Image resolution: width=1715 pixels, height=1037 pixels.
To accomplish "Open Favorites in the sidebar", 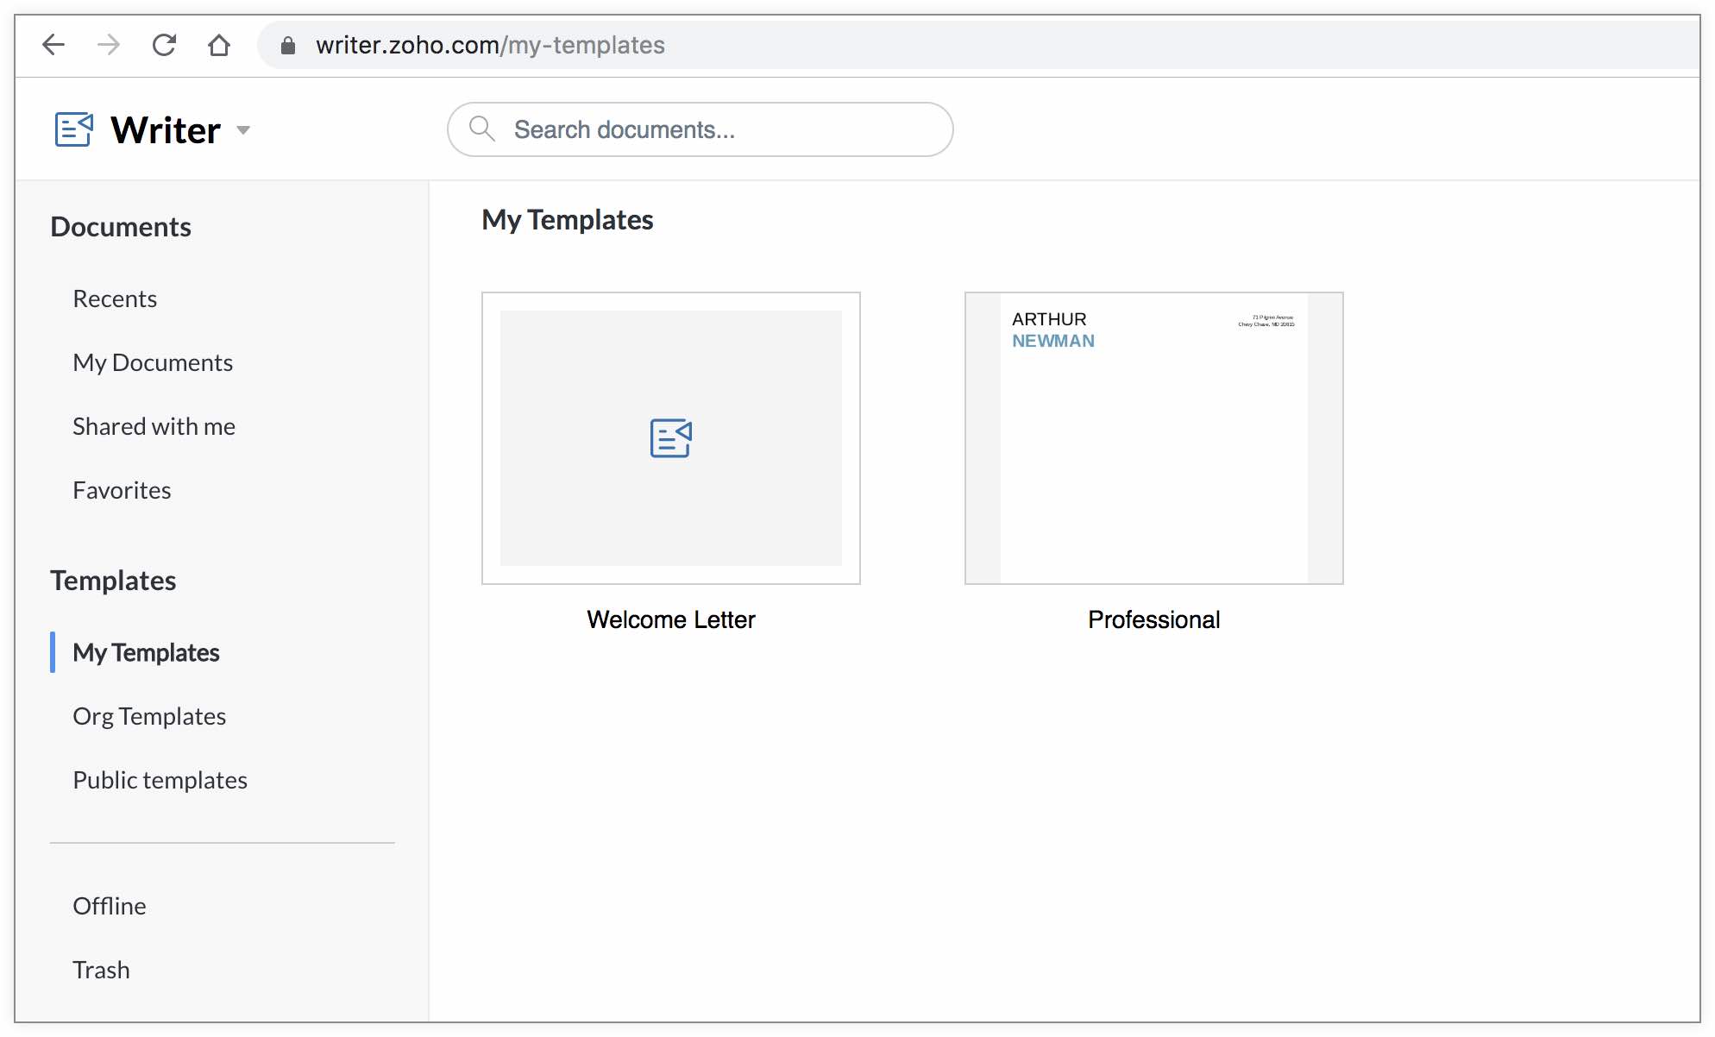I will click(x=122, y=490).
